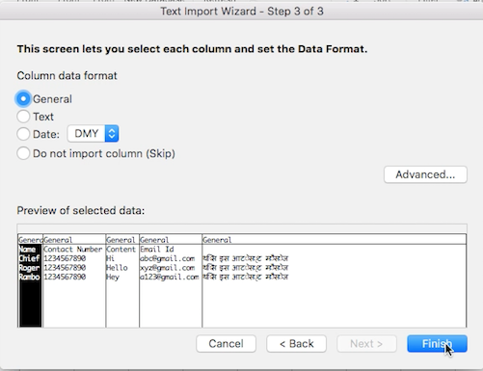Click the gray bar above the preview
The width and height of the screenshot is (483, 371).
[x=242, y=228]
